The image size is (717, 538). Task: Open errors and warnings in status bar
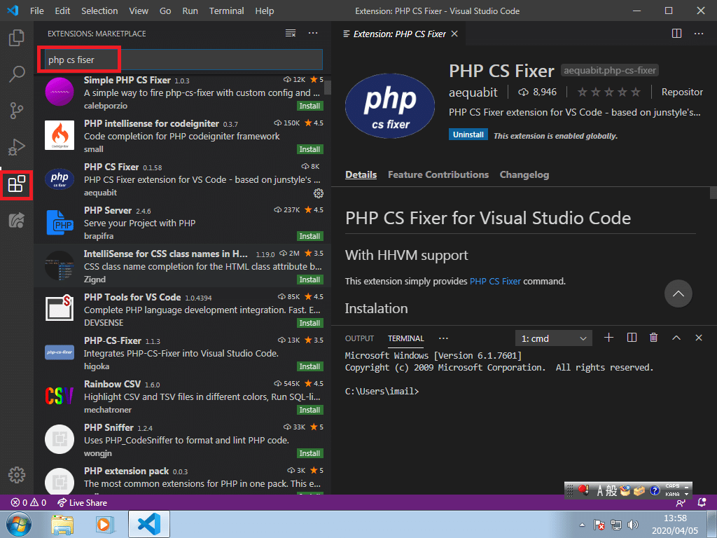coord(29,503)
